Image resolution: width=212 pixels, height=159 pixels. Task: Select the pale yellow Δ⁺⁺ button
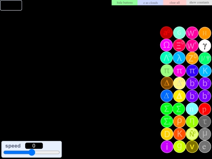click(179, 83)
